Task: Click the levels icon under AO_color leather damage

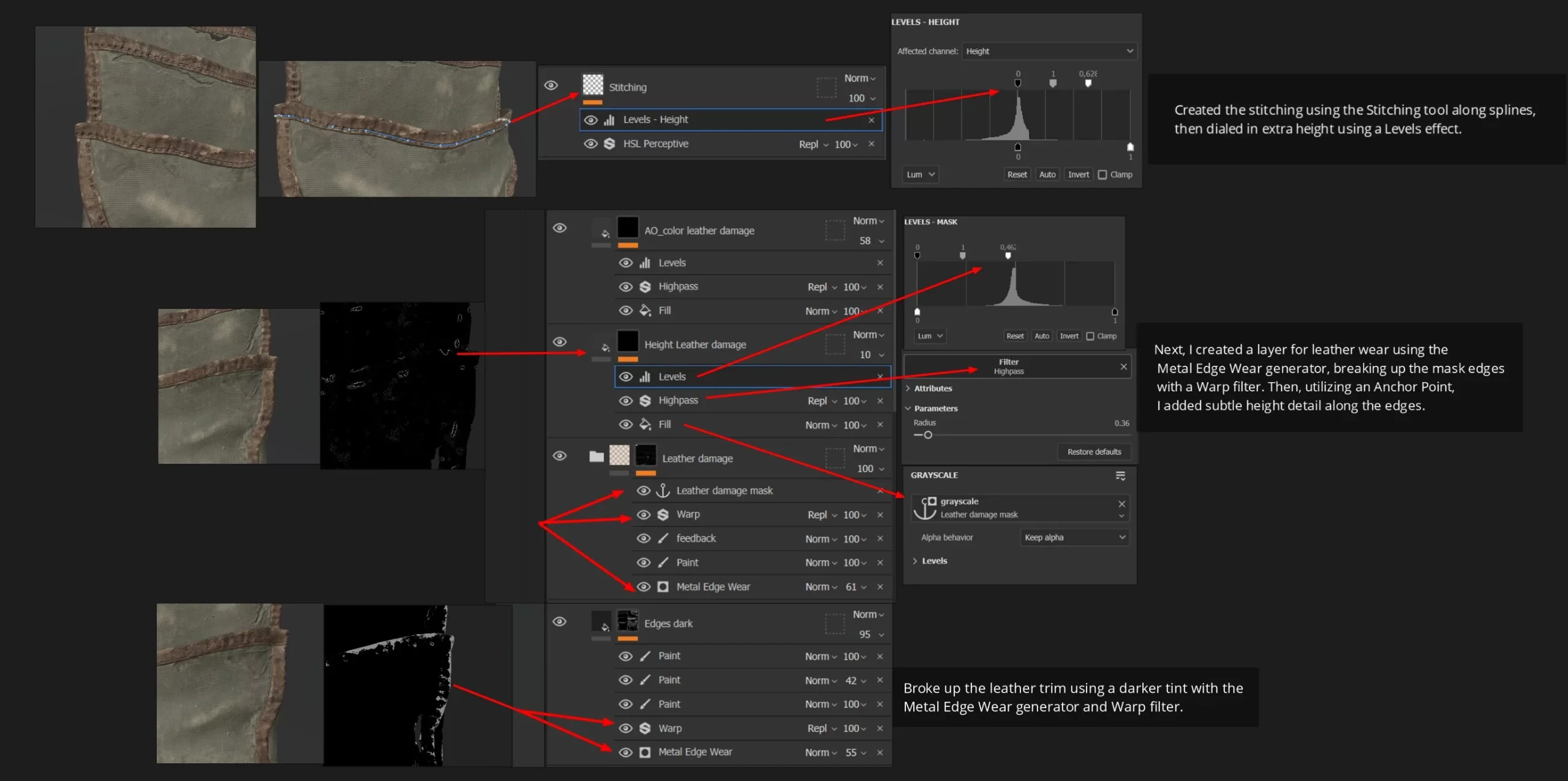Action: click(x=645, y=263)
